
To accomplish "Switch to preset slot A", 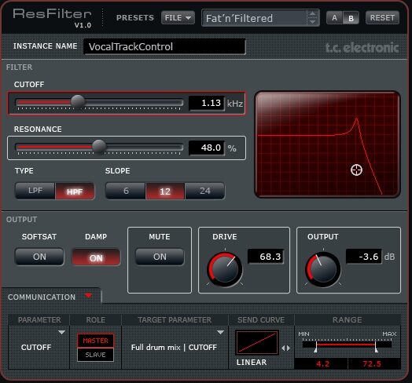I will [334, 18].
